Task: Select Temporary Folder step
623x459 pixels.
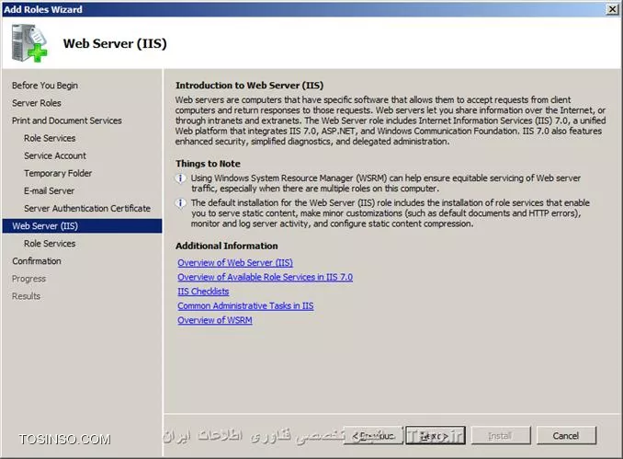Action: (x=58, y=174)
